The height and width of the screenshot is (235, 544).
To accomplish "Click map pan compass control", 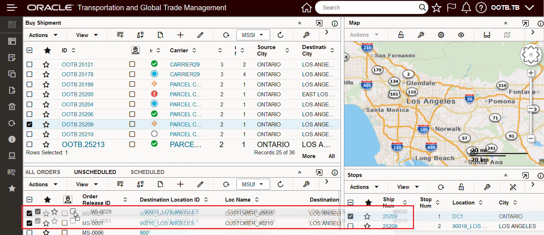I will tap(531, 55).
